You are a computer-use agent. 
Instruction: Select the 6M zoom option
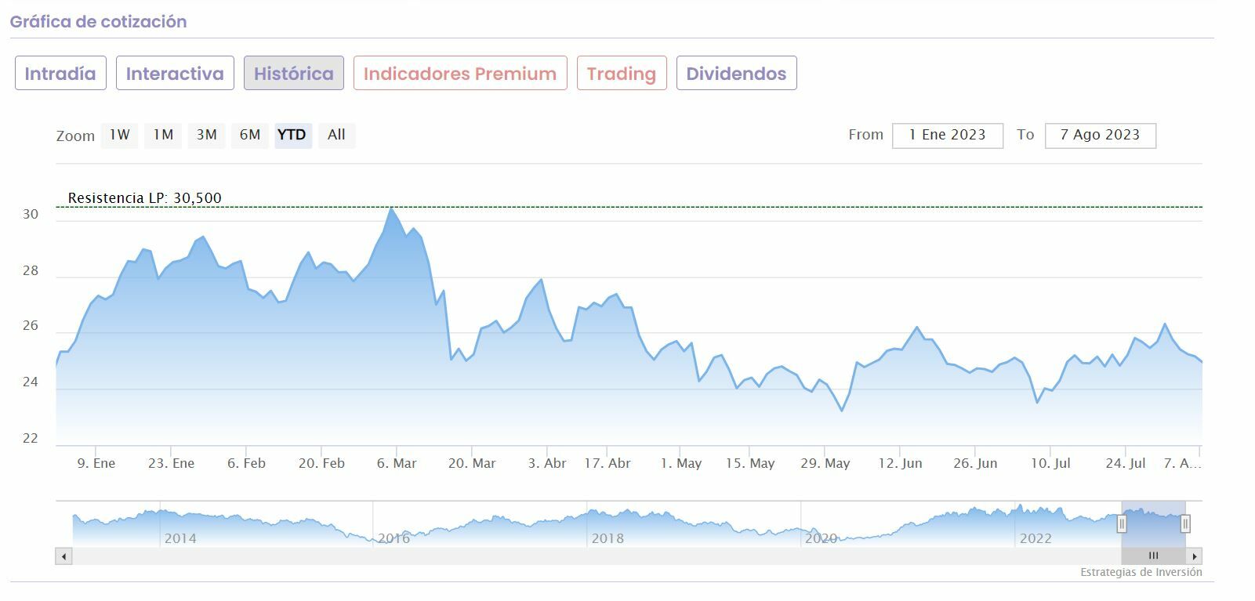click(x=250, y=135)
